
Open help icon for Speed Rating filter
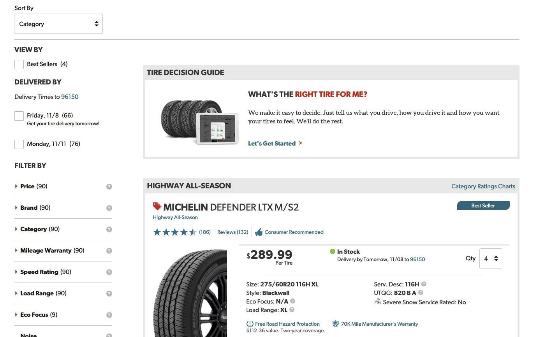[109, 272]
